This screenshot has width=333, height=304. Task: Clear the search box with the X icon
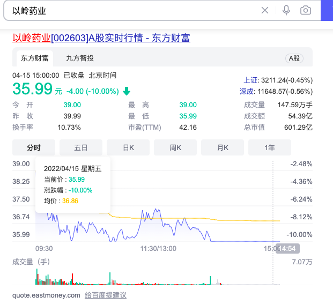click(x=264, y=10)
